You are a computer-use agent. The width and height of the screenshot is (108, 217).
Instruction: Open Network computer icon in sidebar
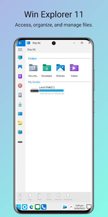coord(20,132)
